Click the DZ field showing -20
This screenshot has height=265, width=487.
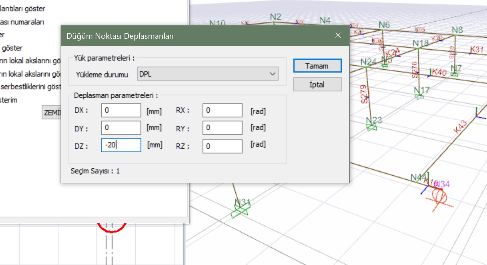tap(121, 145)
